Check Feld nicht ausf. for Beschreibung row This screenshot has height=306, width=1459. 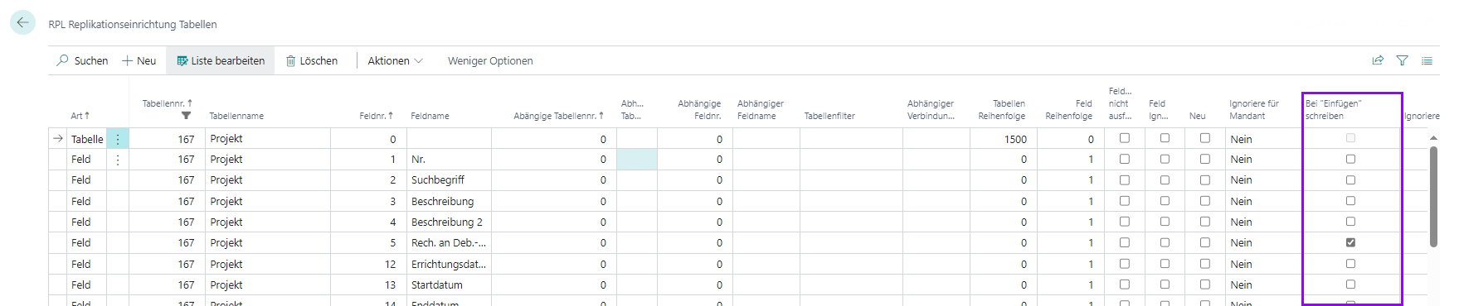[x=1125, y=201]
